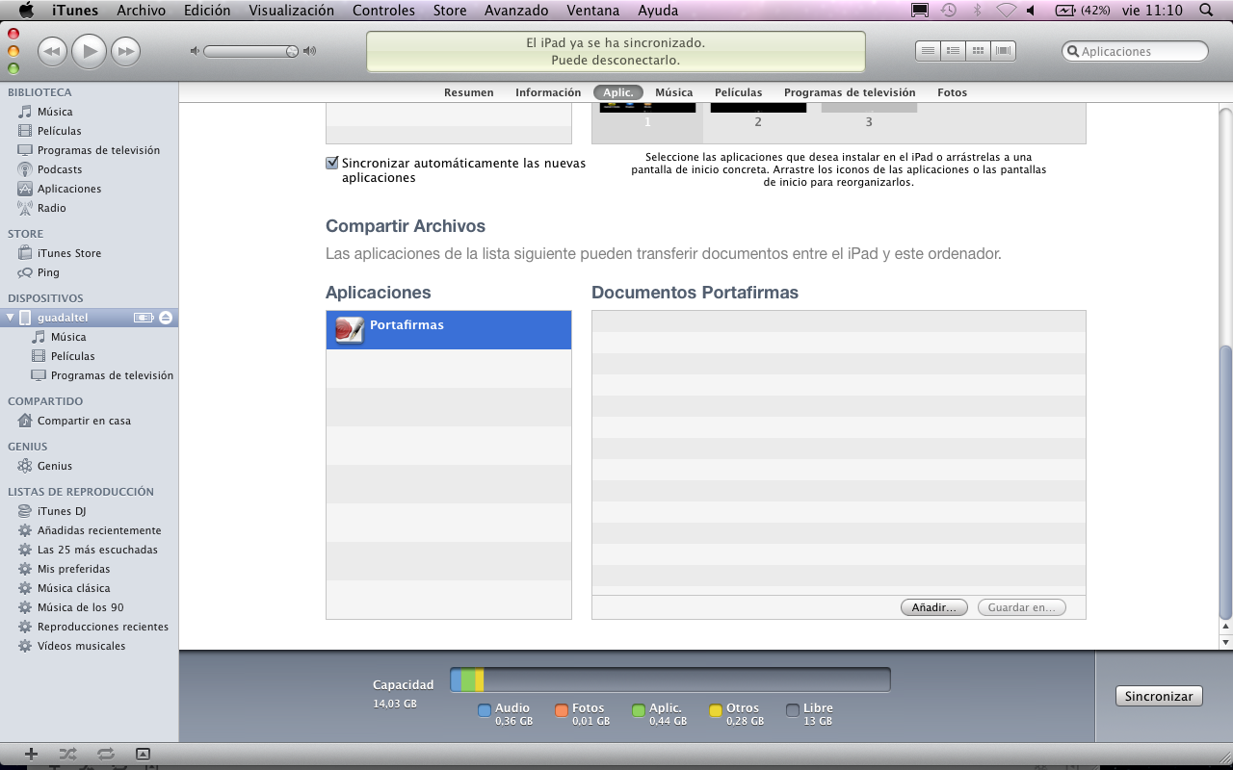
Task: Switch to the Música tab
Action: click(674, 92)
